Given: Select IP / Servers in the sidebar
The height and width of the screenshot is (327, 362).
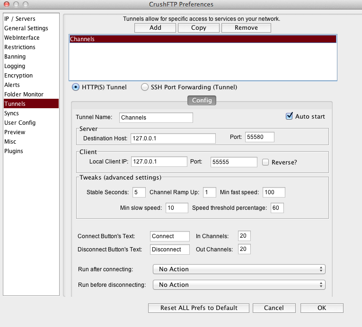Looking at the screenshot, I should coord(31,19).
